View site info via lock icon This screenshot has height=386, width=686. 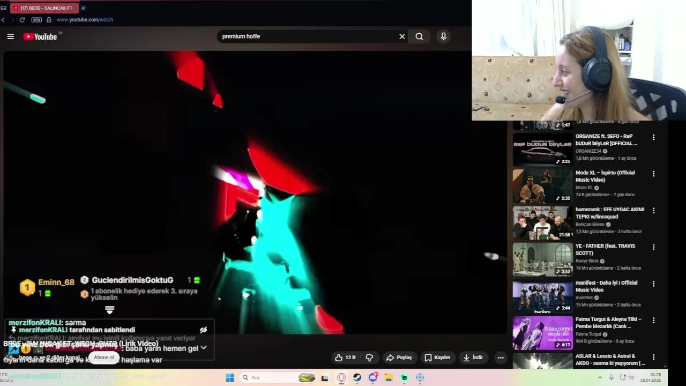pos(49,20)
